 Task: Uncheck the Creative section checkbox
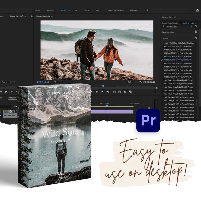pyautogui.click(x=196, y=38)
